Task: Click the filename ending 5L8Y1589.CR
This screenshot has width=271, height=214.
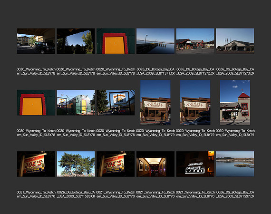Action: click(76, 195)
